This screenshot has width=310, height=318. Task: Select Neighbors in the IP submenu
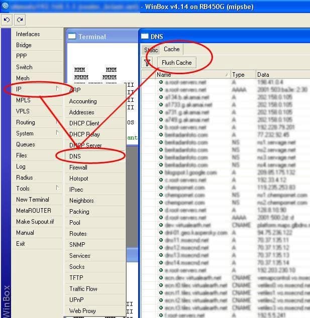pyautogui.click(x=95, y=201)
